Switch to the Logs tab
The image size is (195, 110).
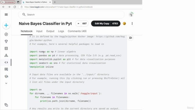click(x=61, y=31)
